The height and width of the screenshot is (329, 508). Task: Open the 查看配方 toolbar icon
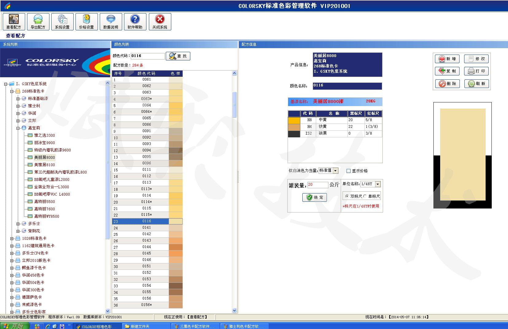point(14,21)
